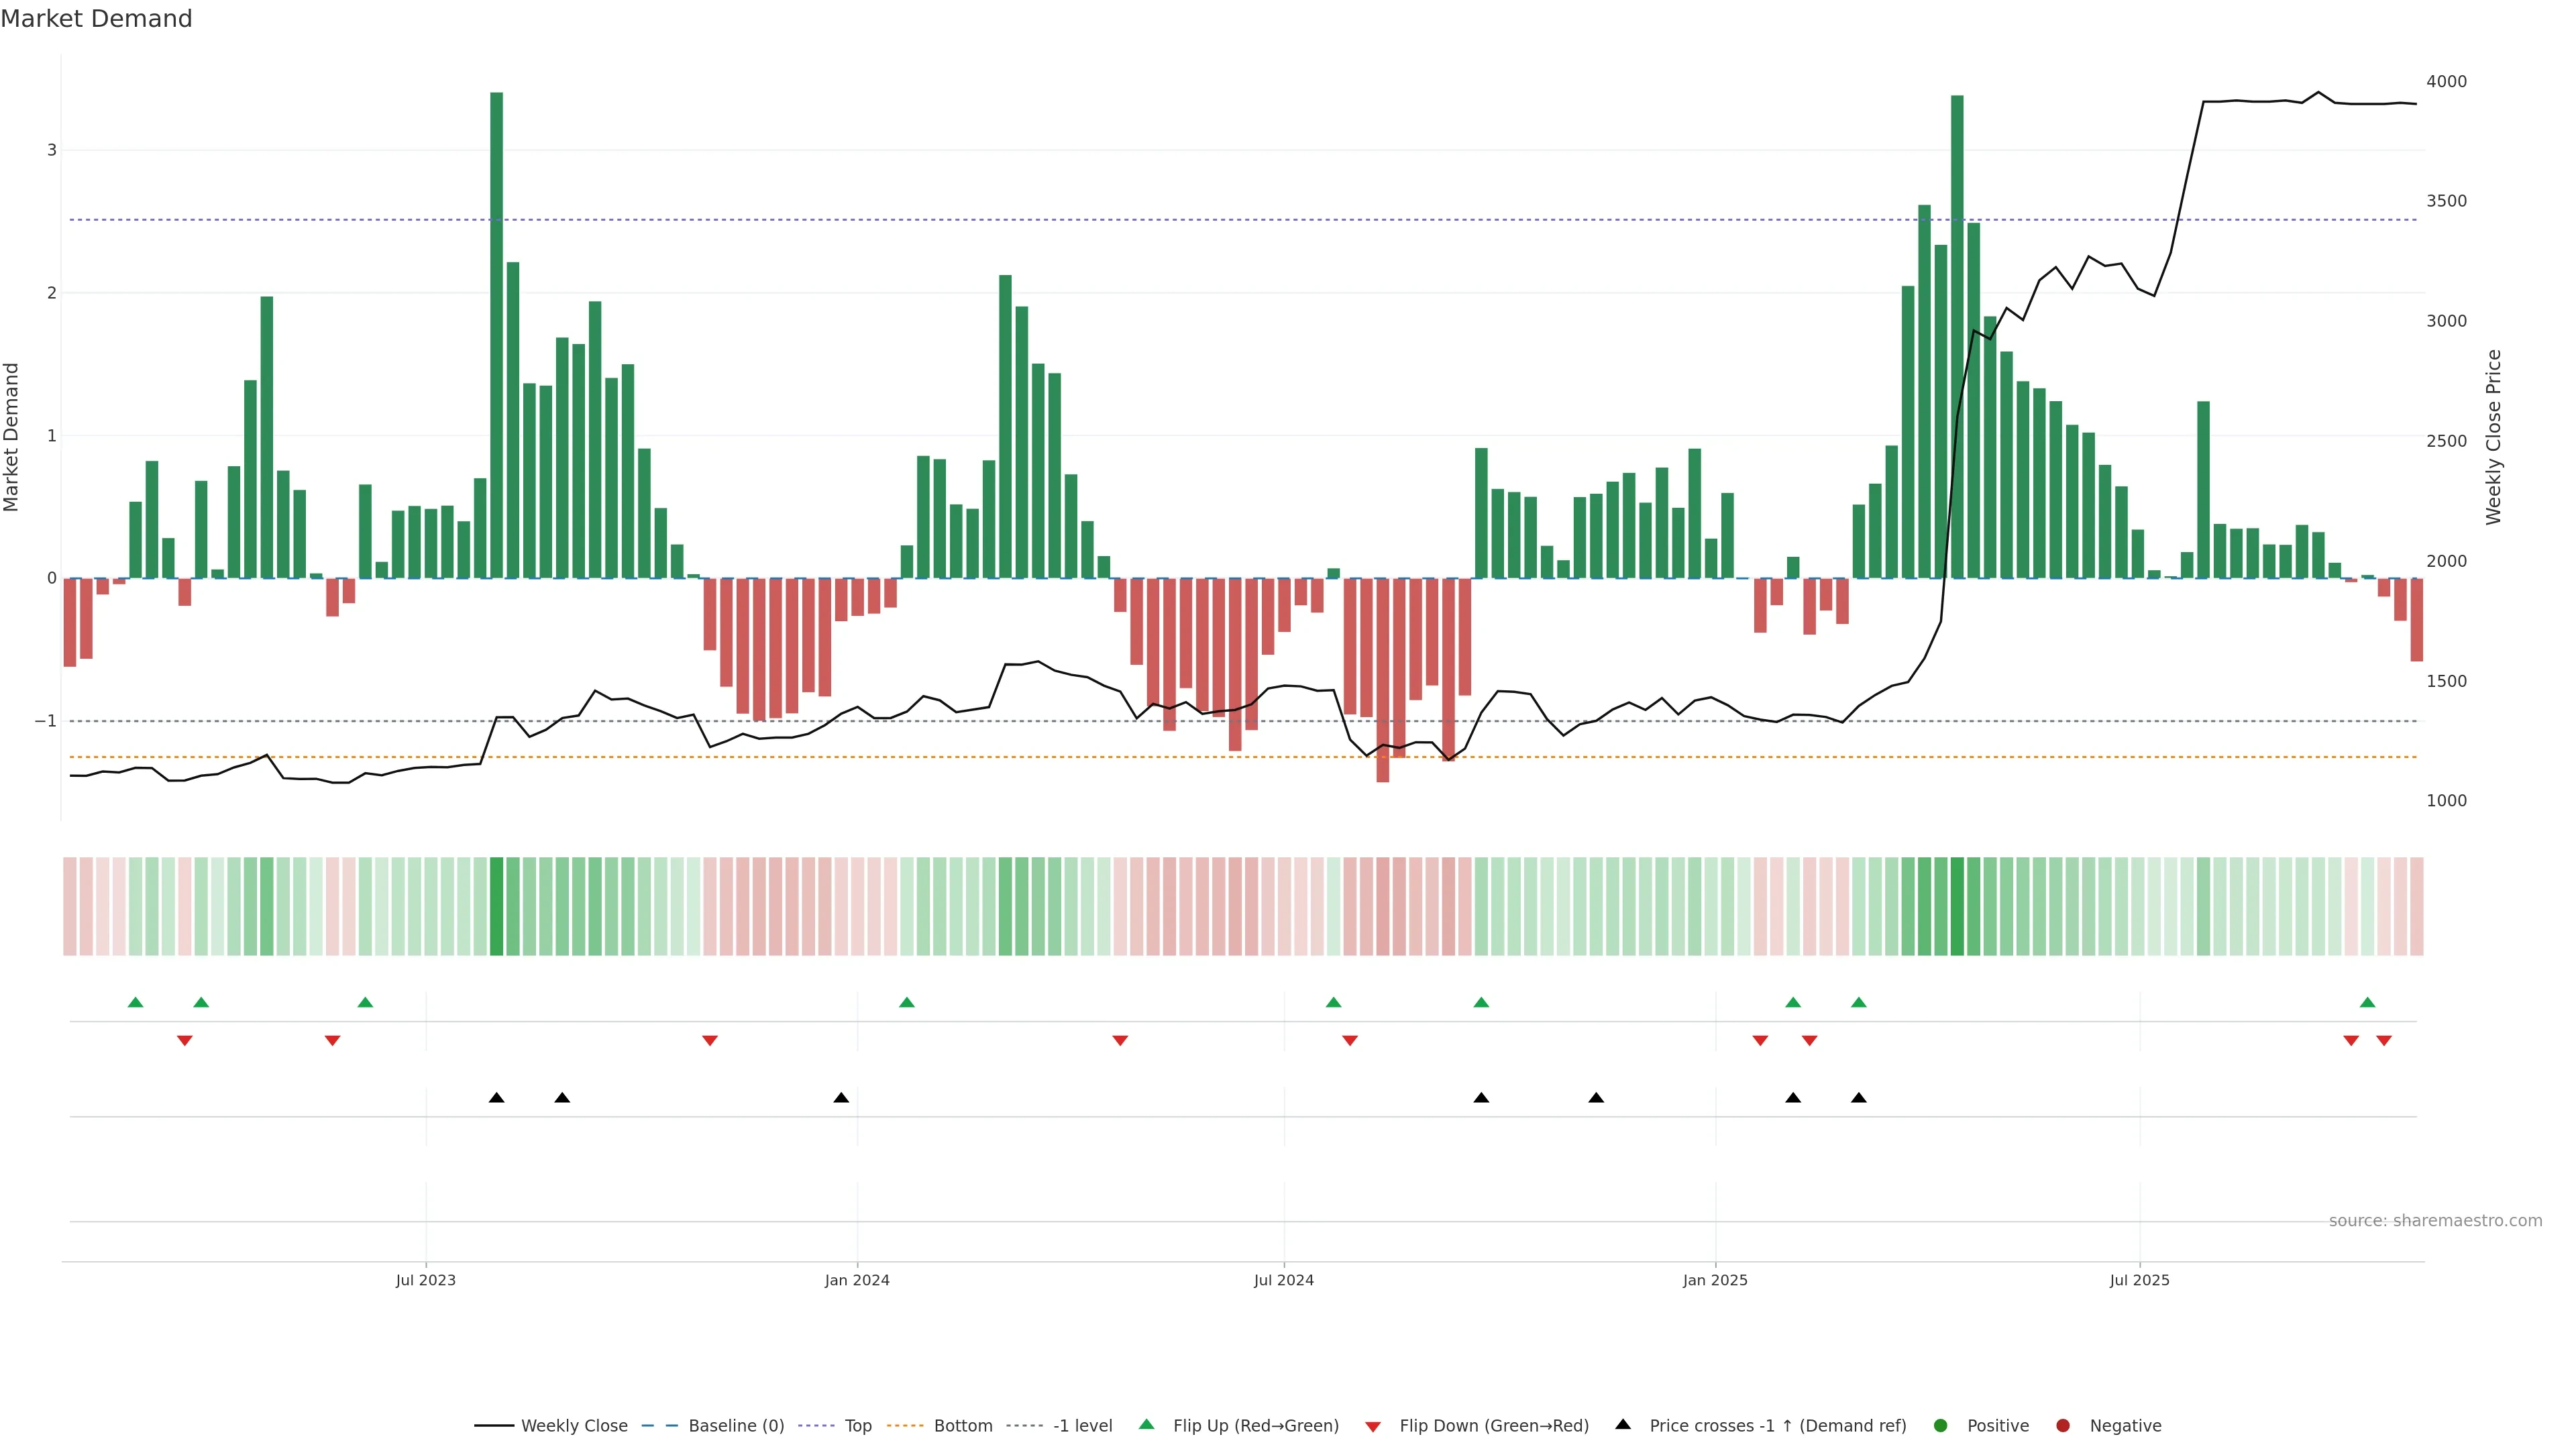Click the Weekly Close Price axis title
This screenshot has width=2576, height=1449.
pos(2494,437)
